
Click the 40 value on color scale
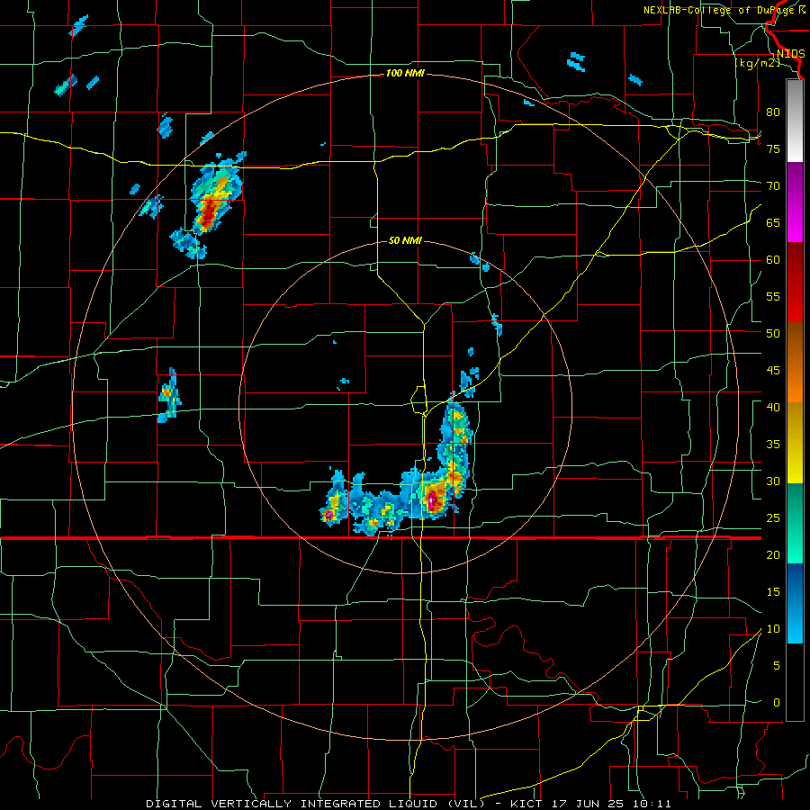point(773,408)
